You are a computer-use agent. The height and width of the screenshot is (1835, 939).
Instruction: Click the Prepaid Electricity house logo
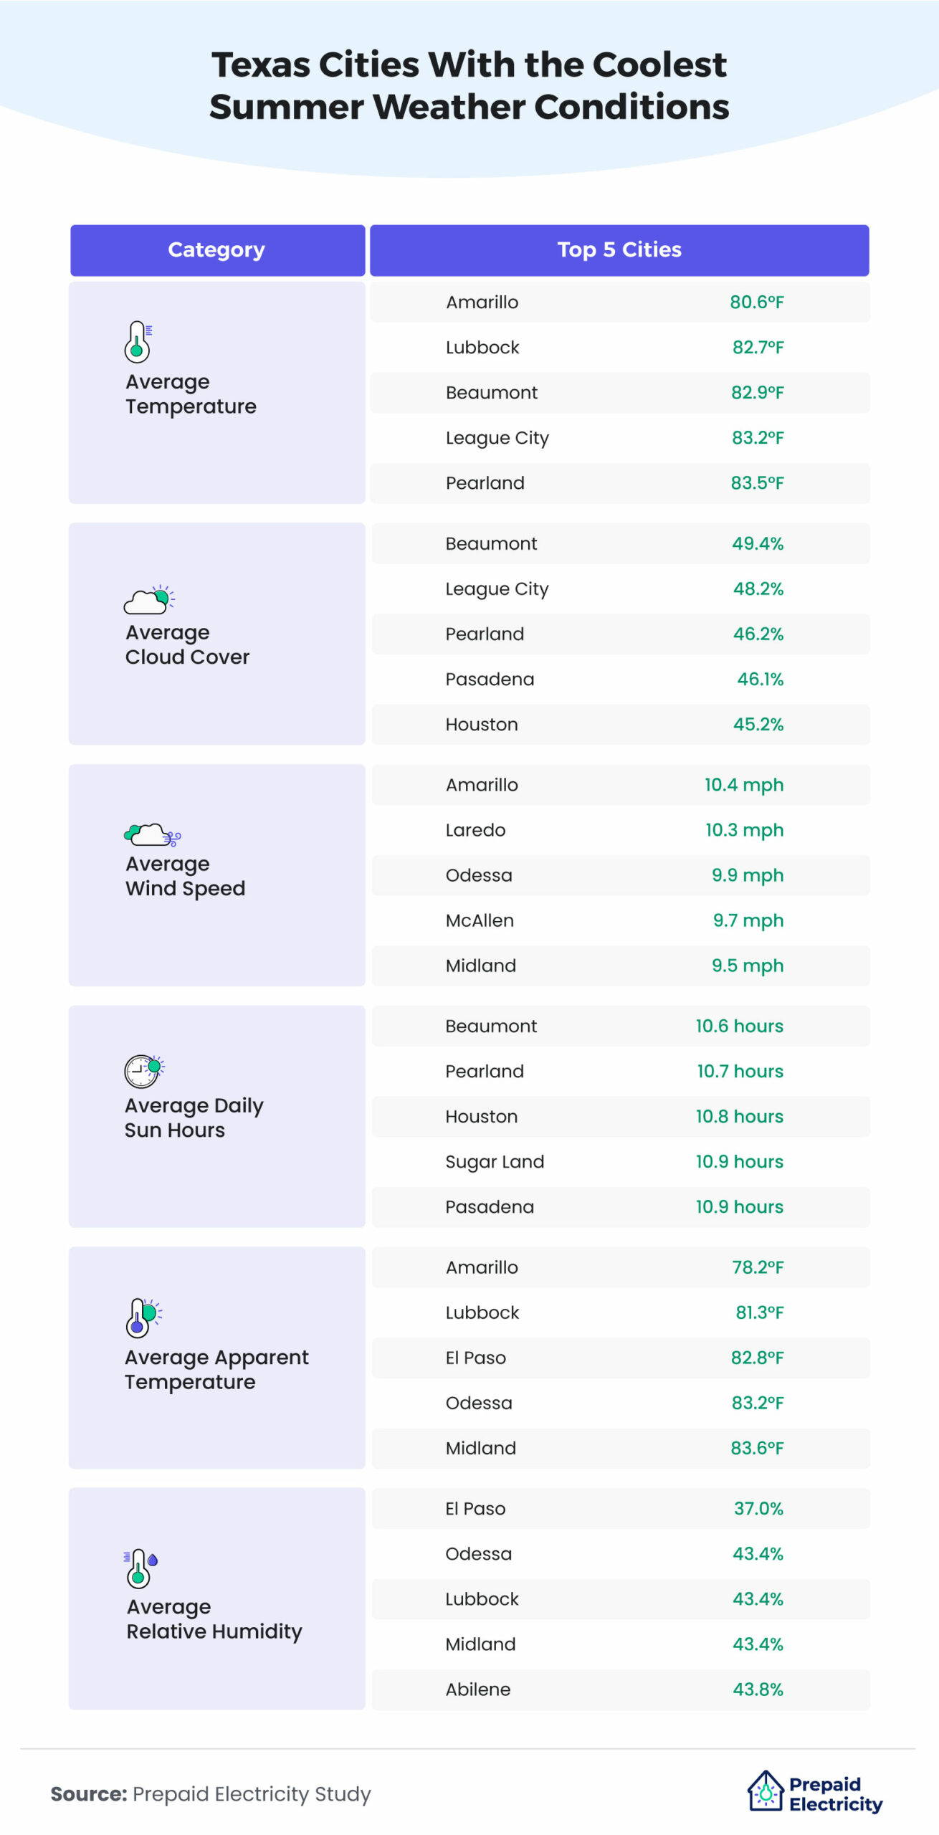[766, 1790]
